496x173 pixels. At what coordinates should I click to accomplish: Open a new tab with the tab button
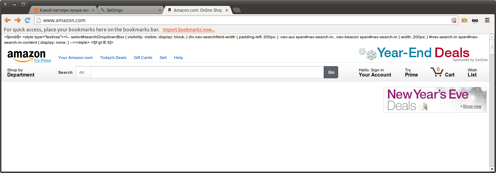coord(237,10)
